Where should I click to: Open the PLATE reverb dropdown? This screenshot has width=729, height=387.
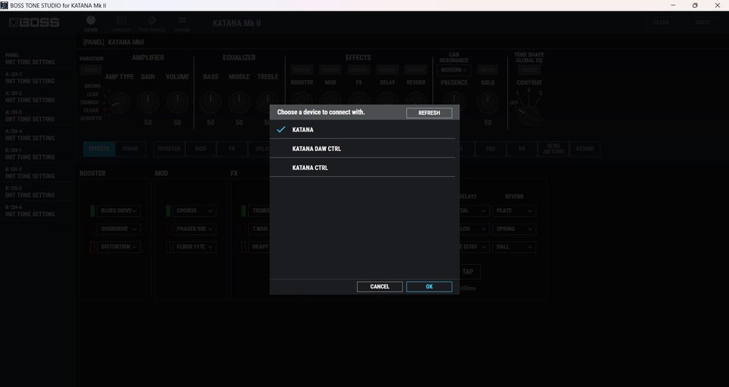click(x=514, y=211)
